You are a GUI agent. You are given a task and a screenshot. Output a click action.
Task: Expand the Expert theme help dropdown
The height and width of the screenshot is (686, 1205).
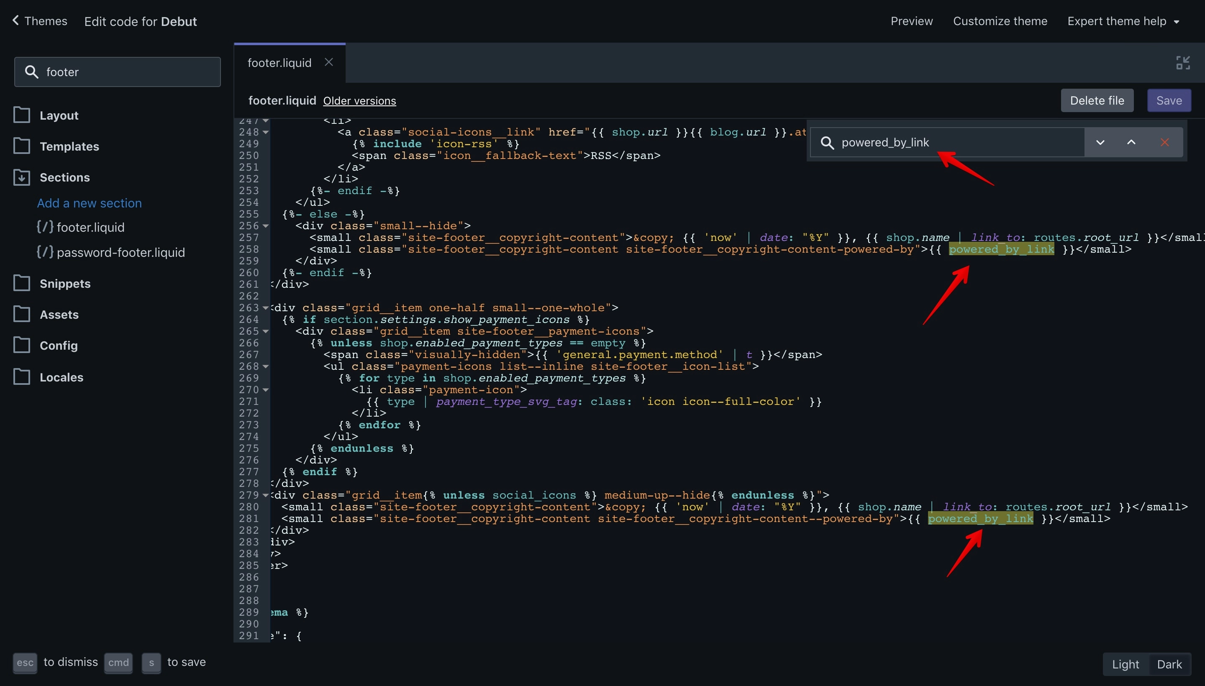click(1123, 21)
